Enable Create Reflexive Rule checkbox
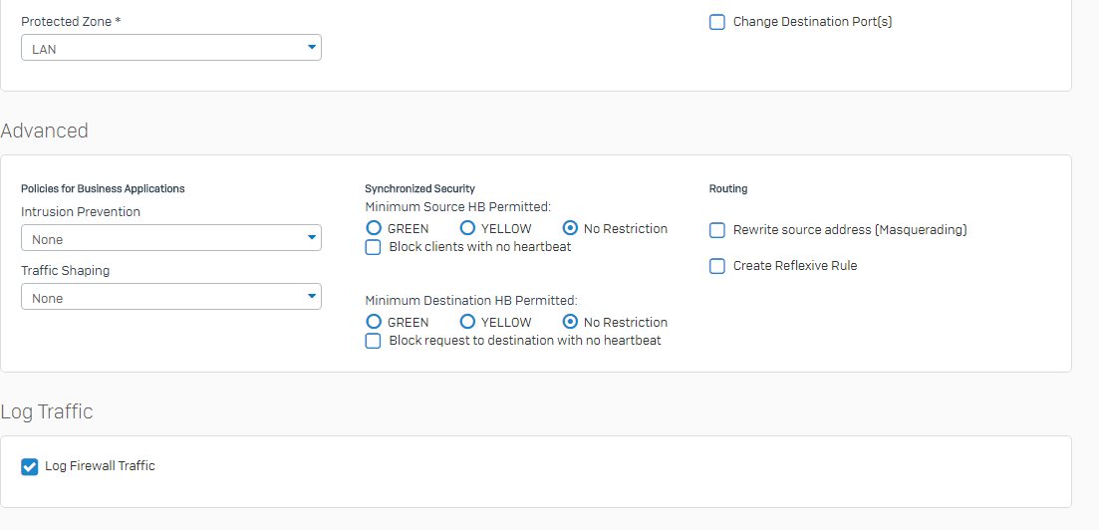1099x530 pixels. (717, 266)
